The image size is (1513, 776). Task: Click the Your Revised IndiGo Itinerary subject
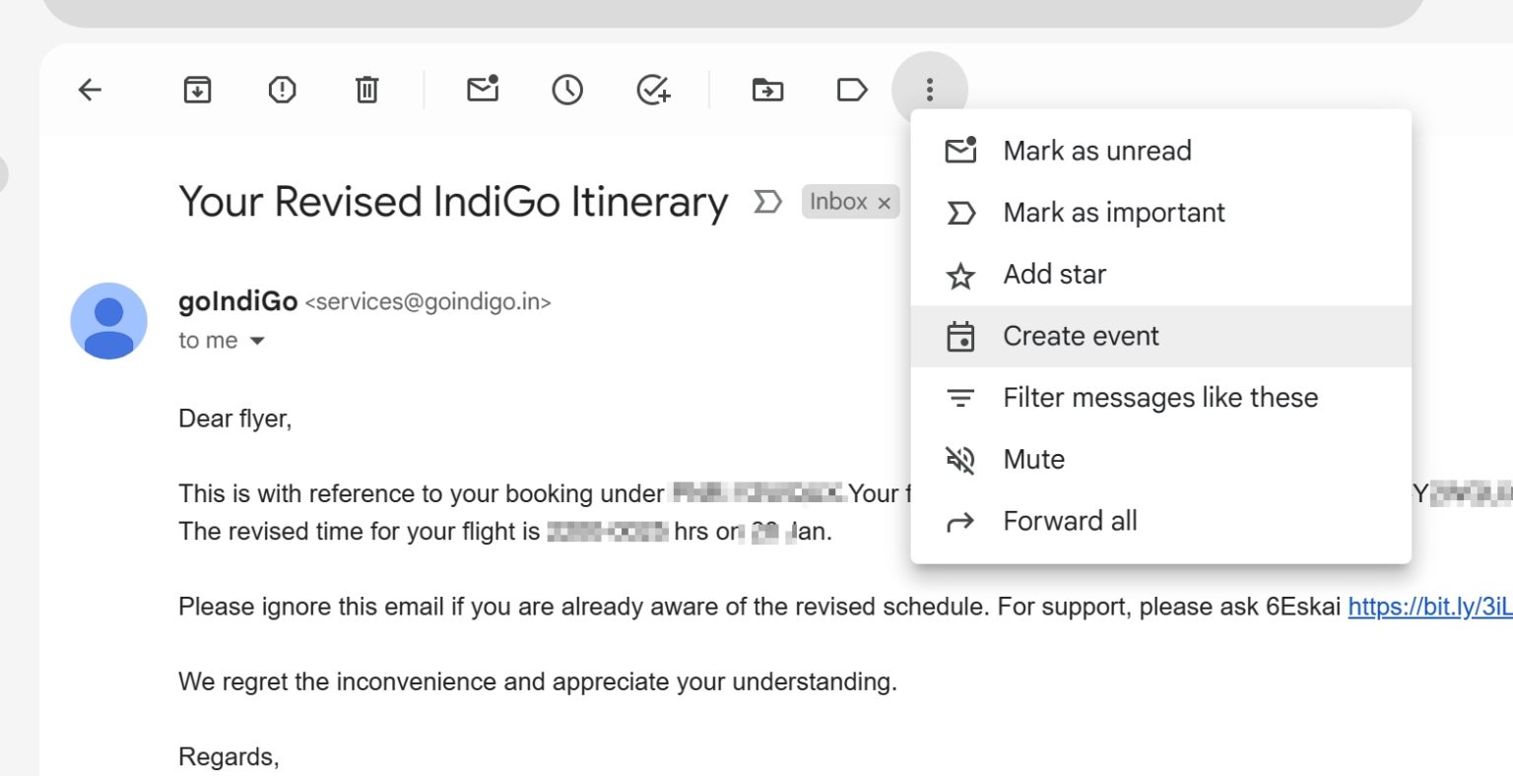point(453,202)
